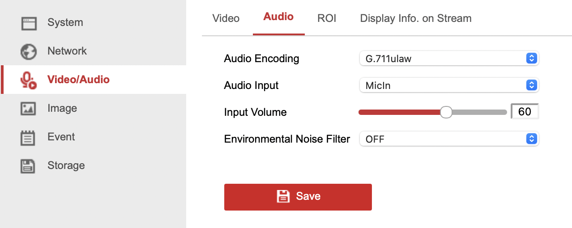Open the Audio Encoding dropdown
Viewport: 572px width, 228px height.
tap(449, 59)
